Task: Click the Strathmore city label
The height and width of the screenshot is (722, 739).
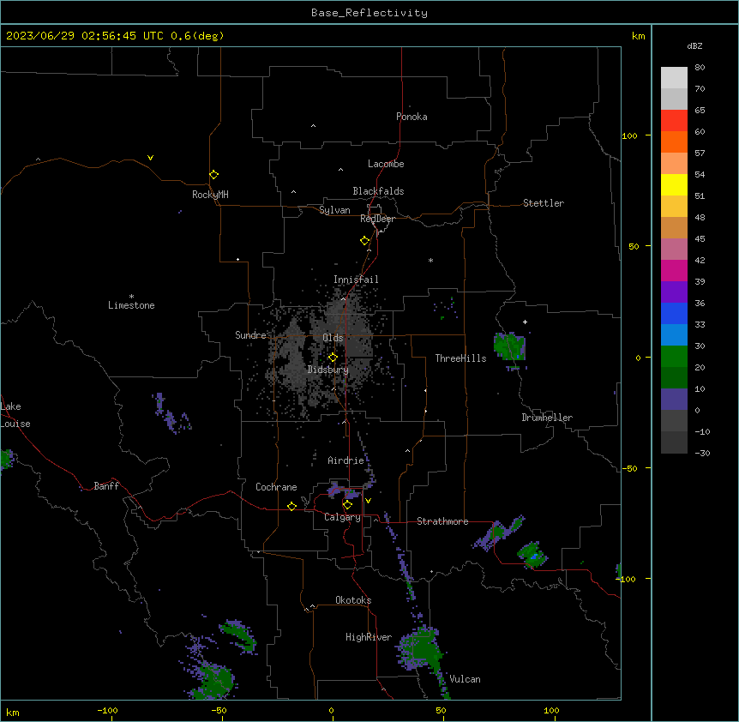Action: 442,521
